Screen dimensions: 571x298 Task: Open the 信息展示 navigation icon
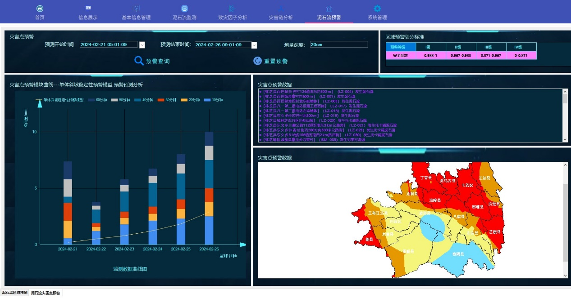(88, 9)
